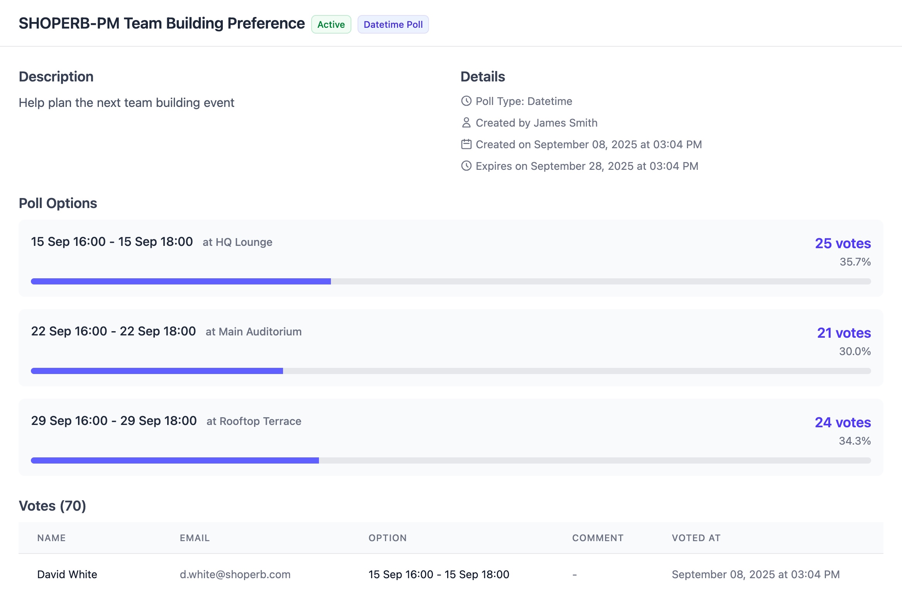The width and height of the screenshot is (902, 589).
Task: Click the Rooftop Terrace option progress bar
Action: [x=451, y=460]
